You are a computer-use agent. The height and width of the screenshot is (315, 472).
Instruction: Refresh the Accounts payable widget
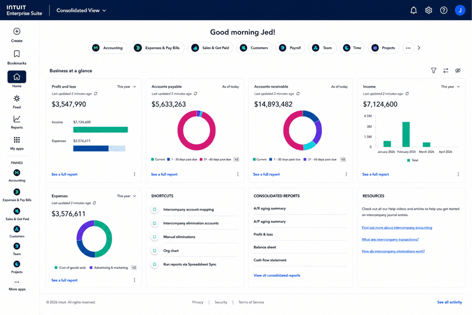click(x=196, y=94)
